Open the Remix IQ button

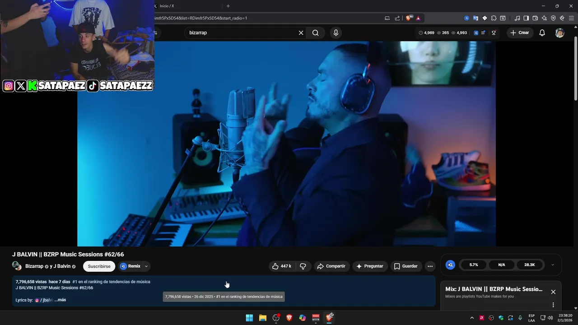131,266
